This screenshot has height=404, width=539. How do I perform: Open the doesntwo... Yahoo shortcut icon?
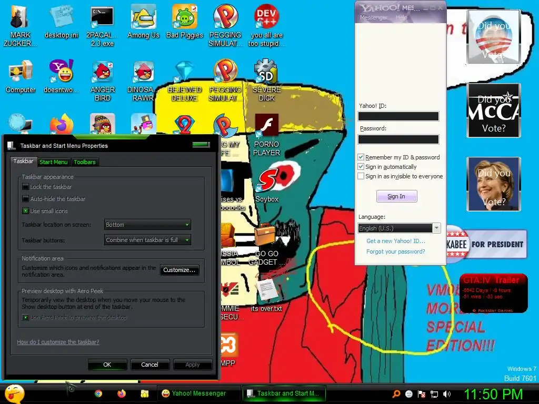(61, 76)
